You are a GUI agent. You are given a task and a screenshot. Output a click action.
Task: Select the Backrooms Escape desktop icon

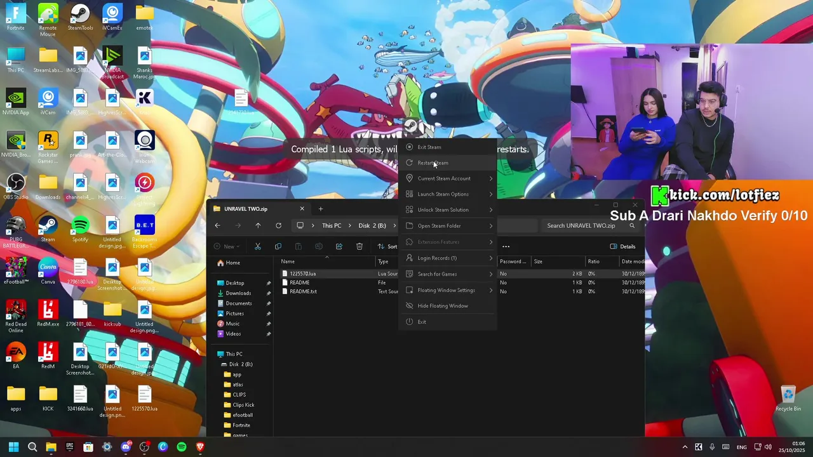click(x=144, y=232)
